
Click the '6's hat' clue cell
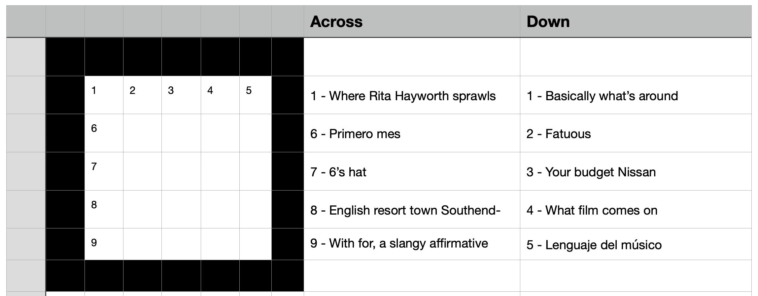(338, 172)
